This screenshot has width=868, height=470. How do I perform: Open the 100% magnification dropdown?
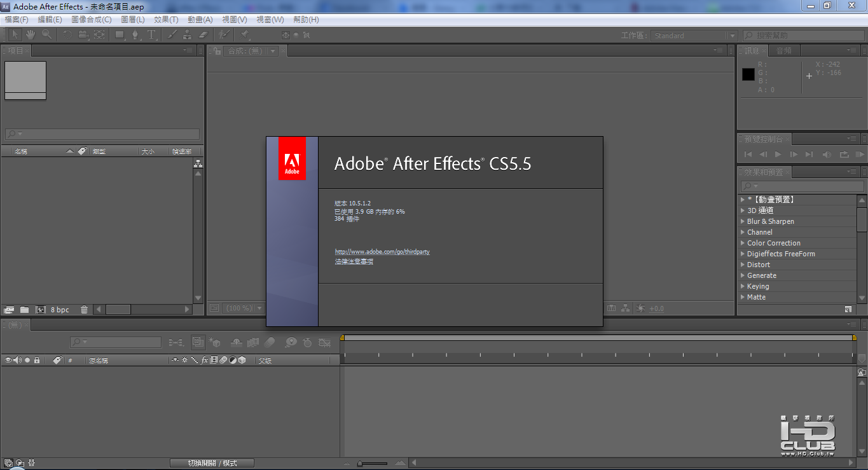(245, 308)
